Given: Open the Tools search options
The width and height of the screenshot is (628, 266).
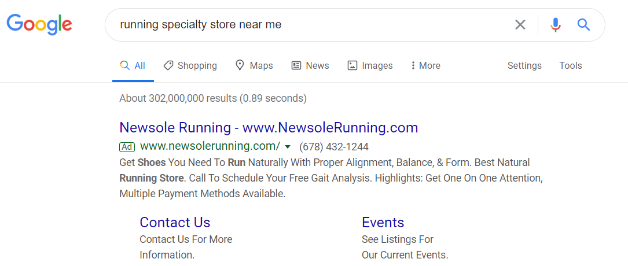Looking at the screenshot, I should pos(570,66).
